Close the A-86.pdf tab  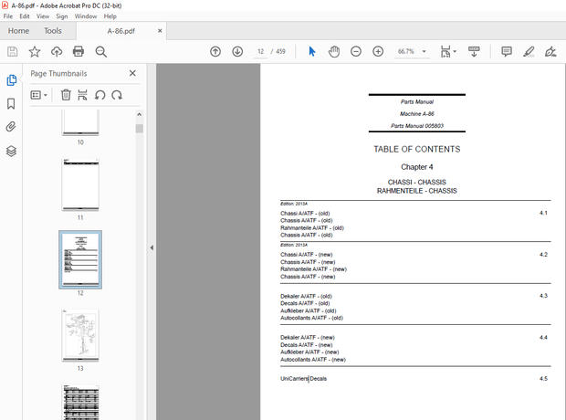coord(160,31)
